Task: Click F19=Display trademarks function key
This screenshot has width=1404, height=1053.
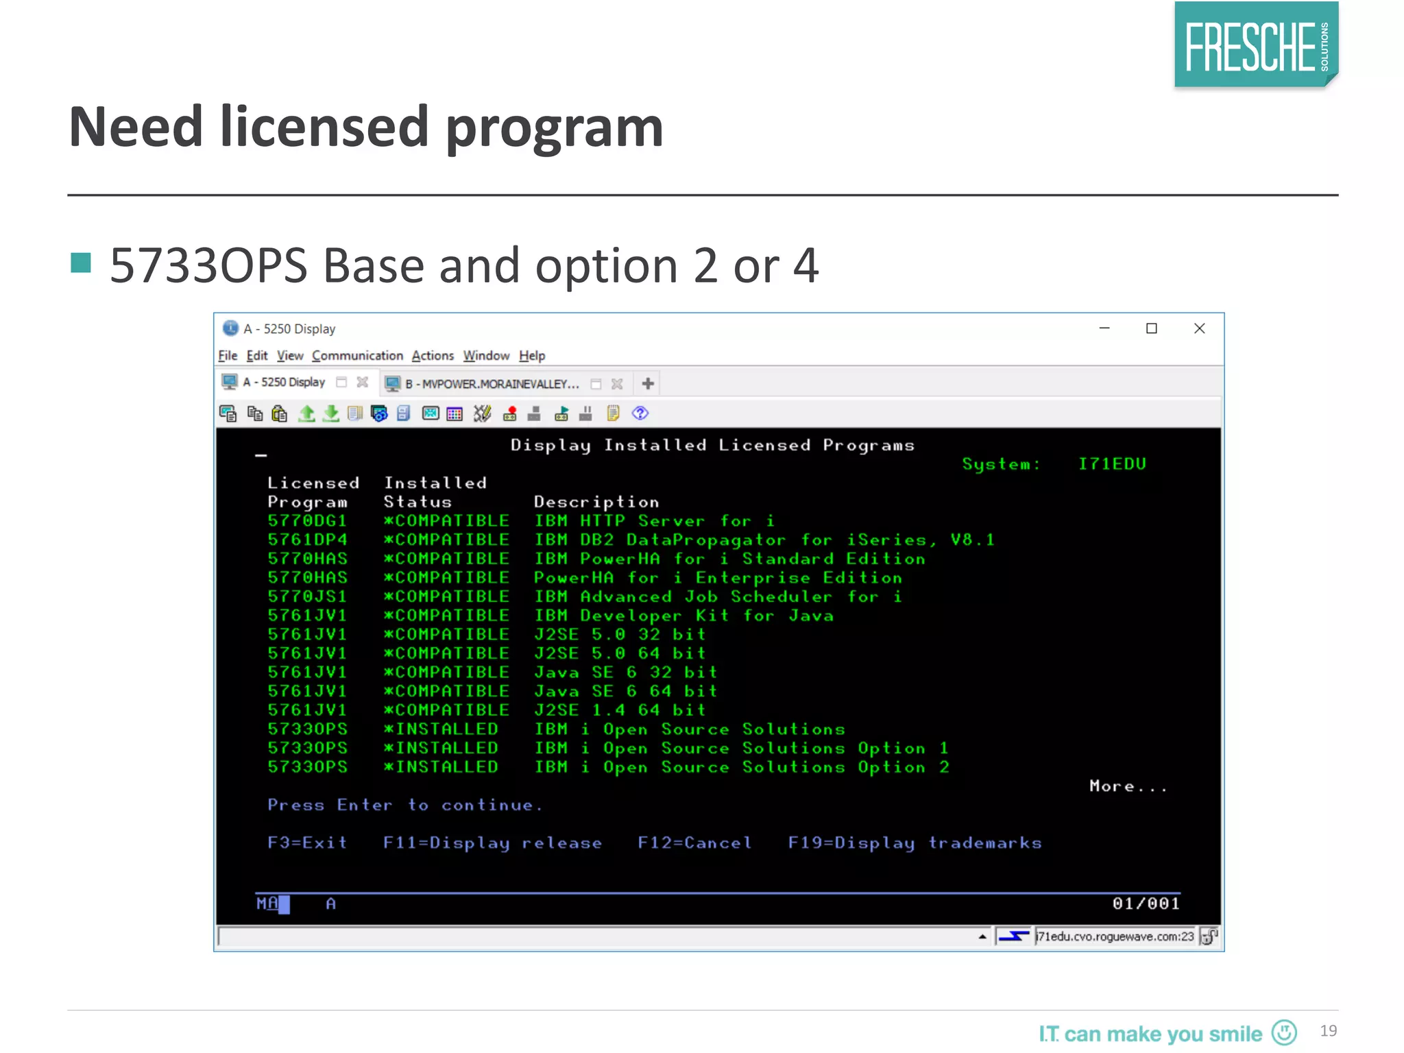Action: 915,843
